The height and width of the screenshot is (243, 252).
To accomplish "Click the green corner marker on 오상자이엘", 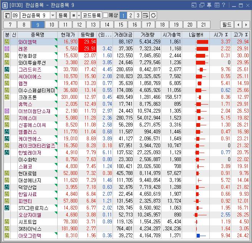I will click(56, 213).
